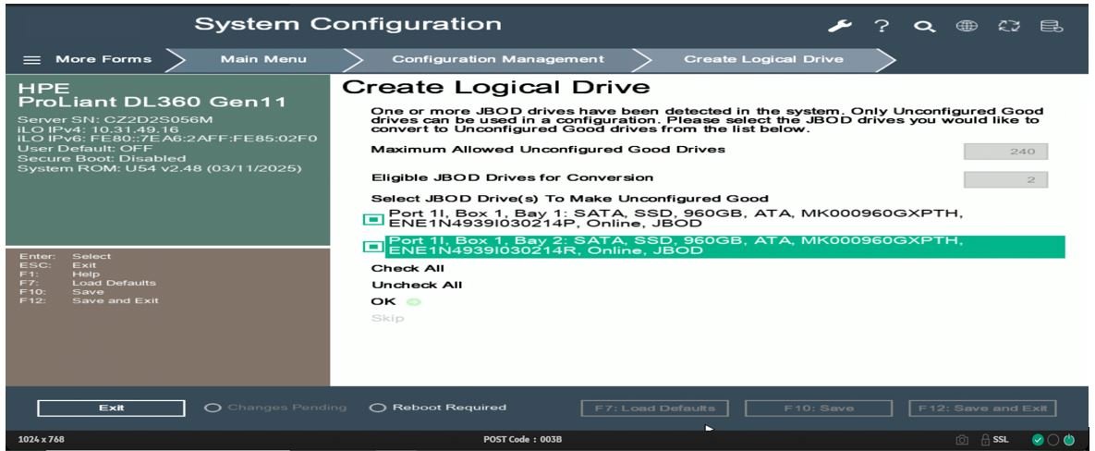Click the F7: Load Defaults help entry in side panel

(87, 283)
